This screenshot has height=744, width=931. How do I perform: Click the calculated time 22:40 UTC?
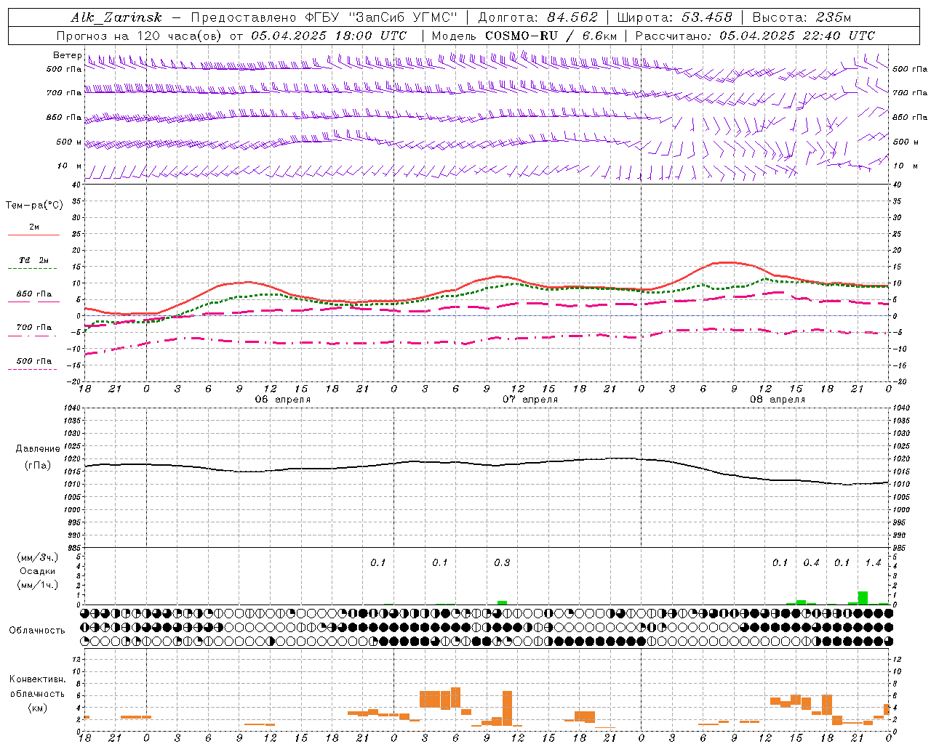tap(839, 36)
